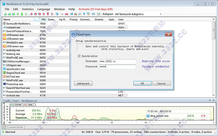Click the dlna_player.exe chart entry
The height and width of the screenshot is (136, 218).
click(160, 116)
